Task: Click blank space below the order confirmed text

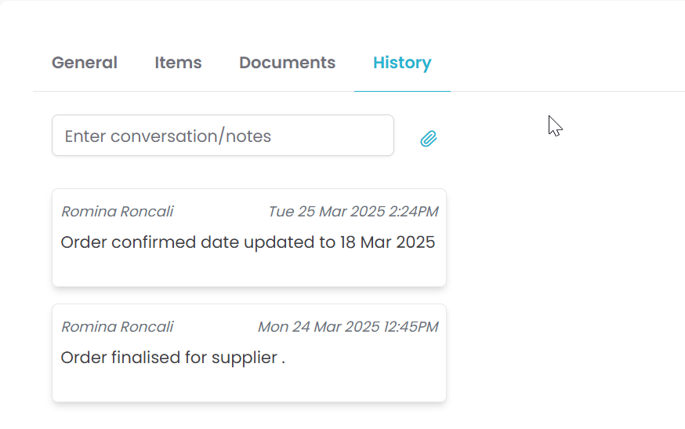Action: [248, 269]
